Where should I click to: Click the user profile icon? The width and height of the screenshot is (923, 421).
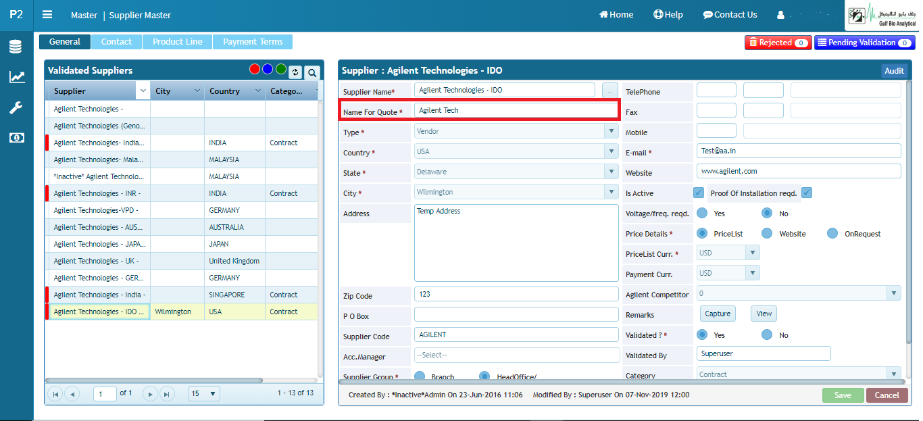[x=781, y=14]
